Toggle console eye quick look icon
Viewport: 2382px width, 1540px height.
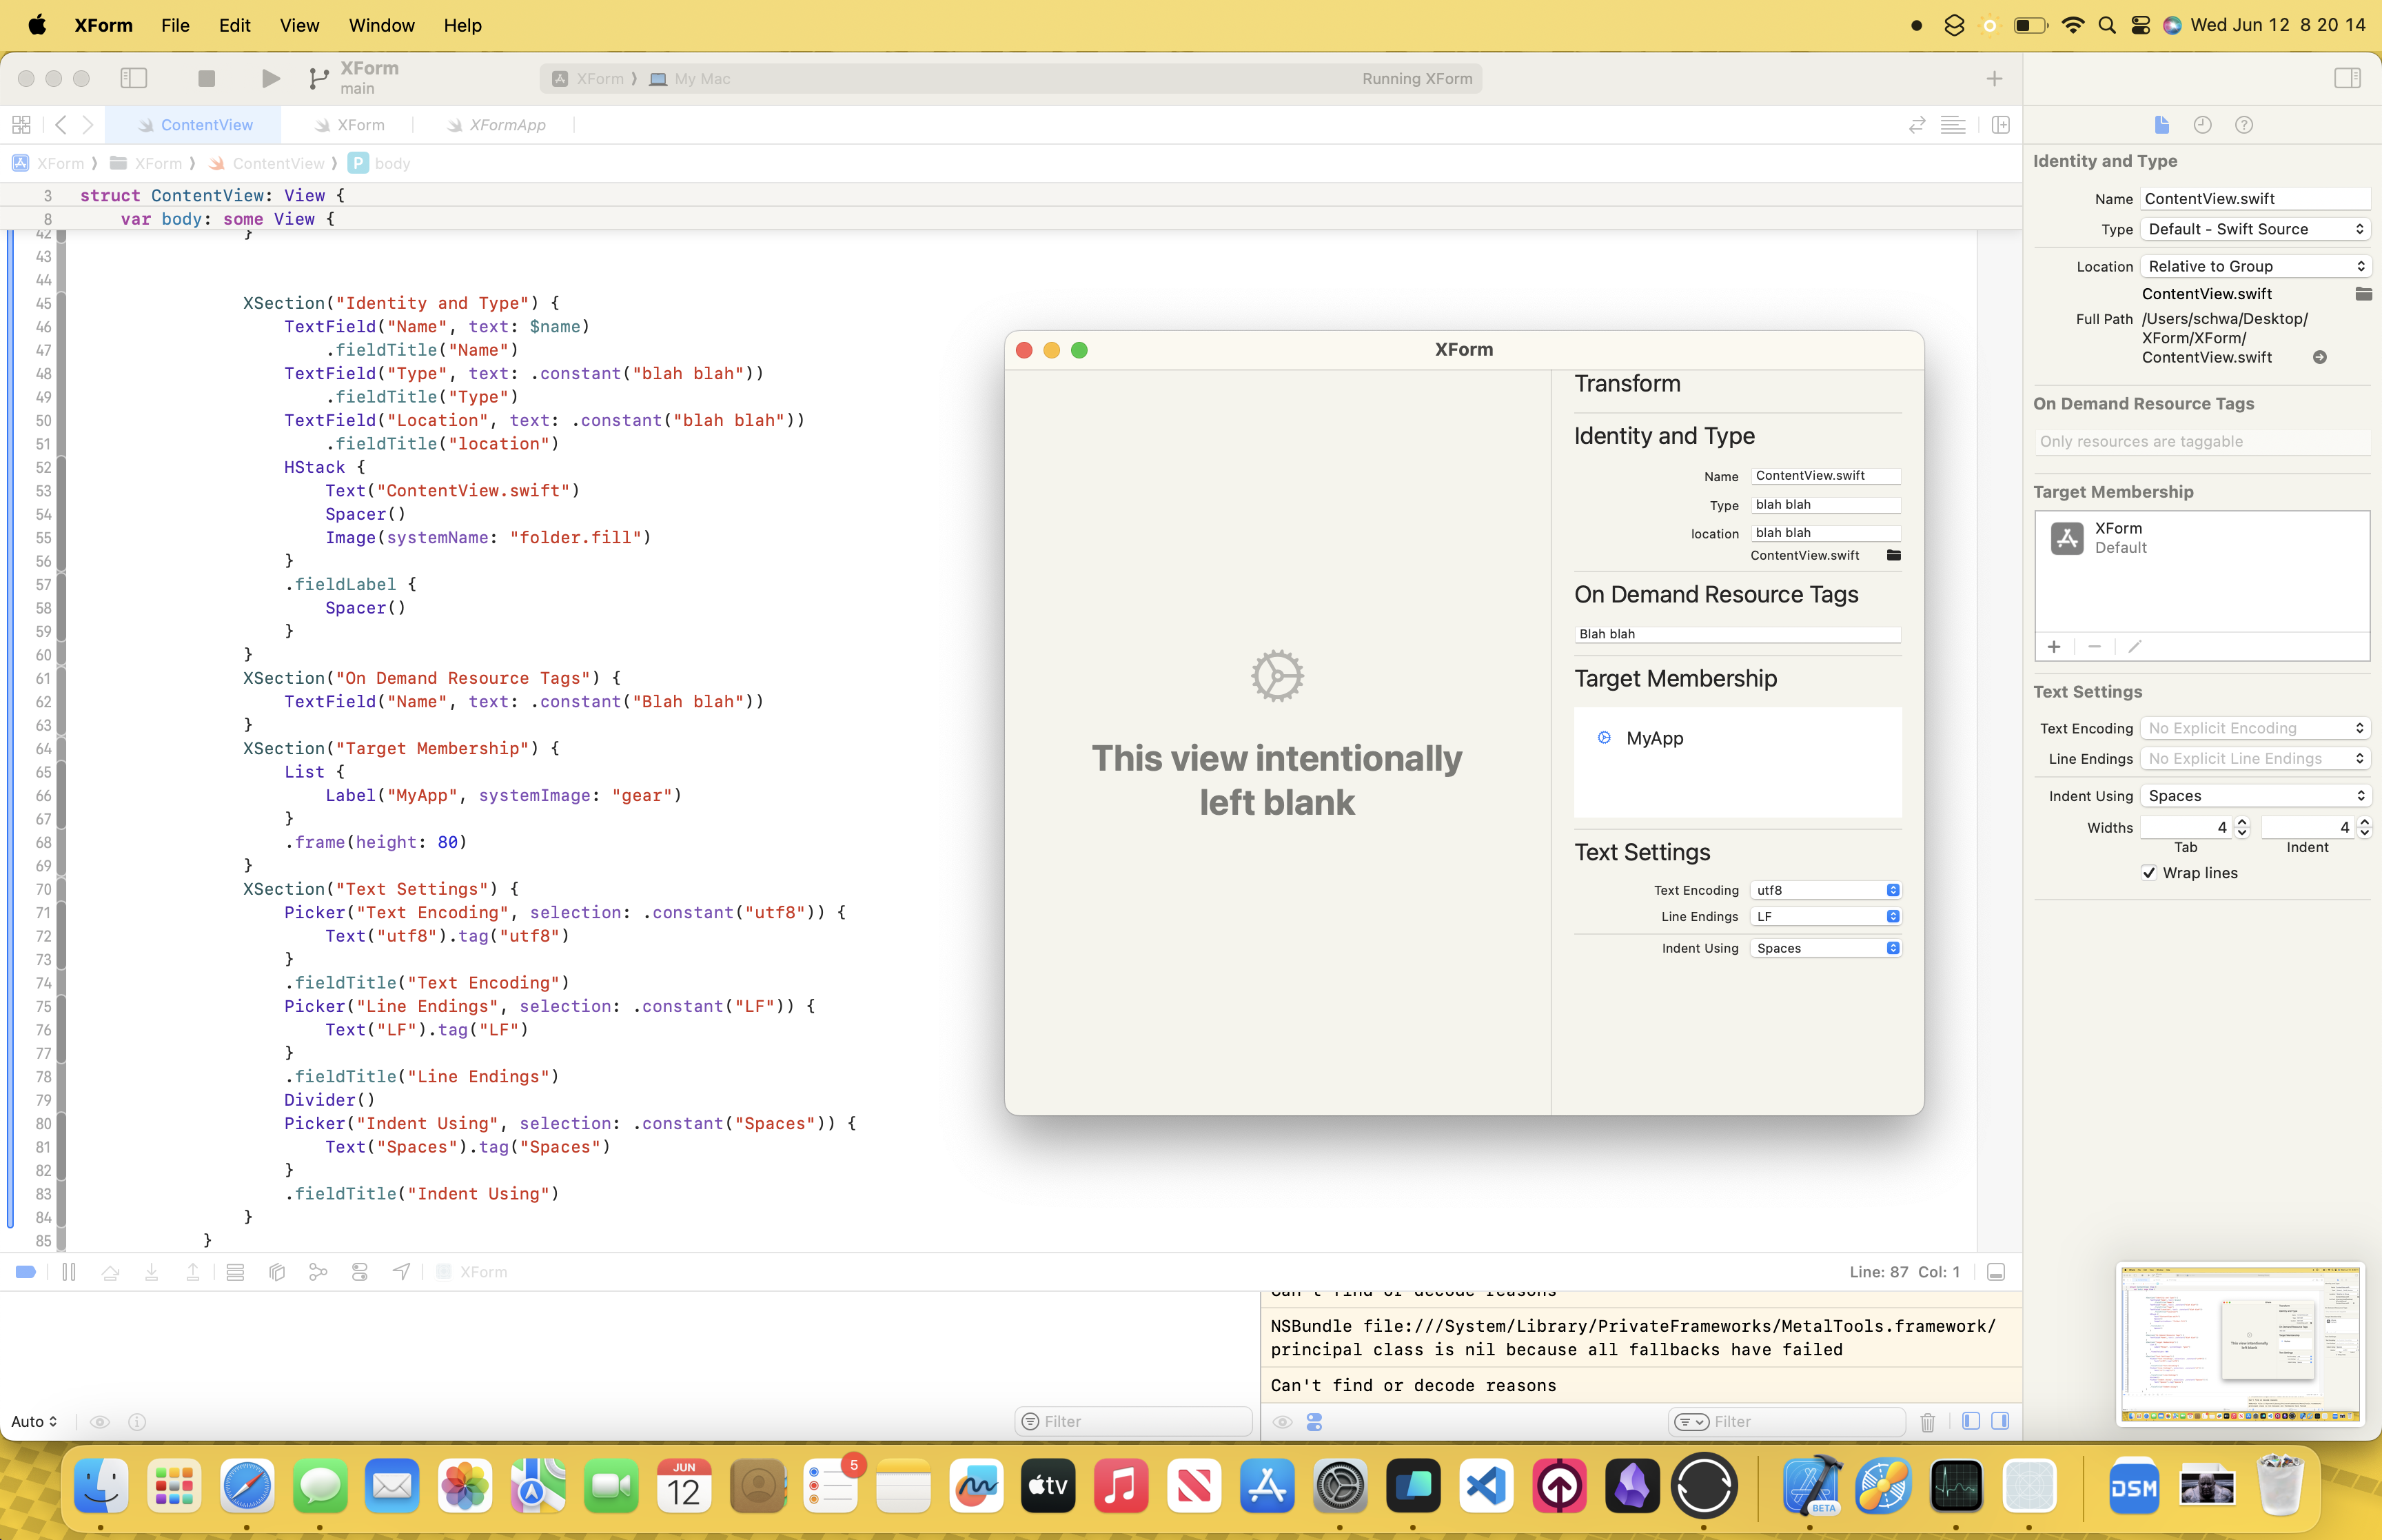click(x=1283, y=1422)
